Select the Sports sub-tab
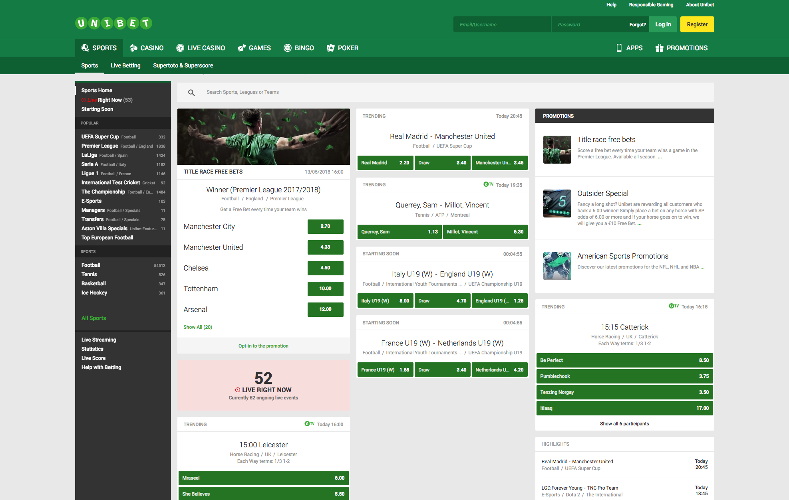Image resolution: width=789 pixels, height=500 pixels. click(x=89, y=65)
